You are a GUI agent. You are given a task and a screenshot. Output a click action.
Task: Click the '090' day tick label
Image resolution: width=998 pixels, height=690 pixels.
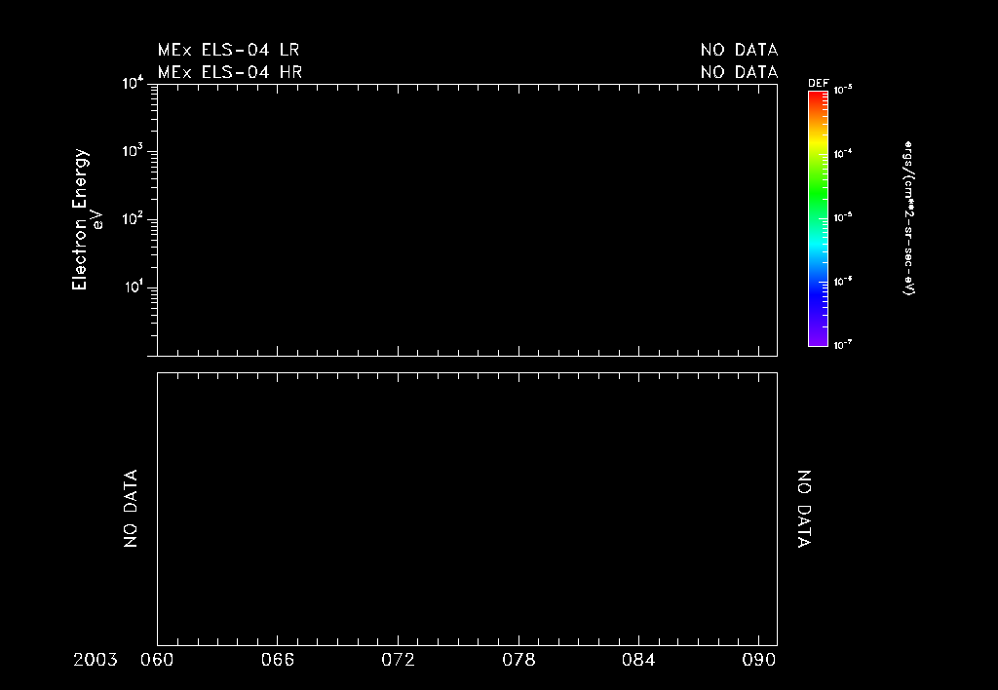758,660
